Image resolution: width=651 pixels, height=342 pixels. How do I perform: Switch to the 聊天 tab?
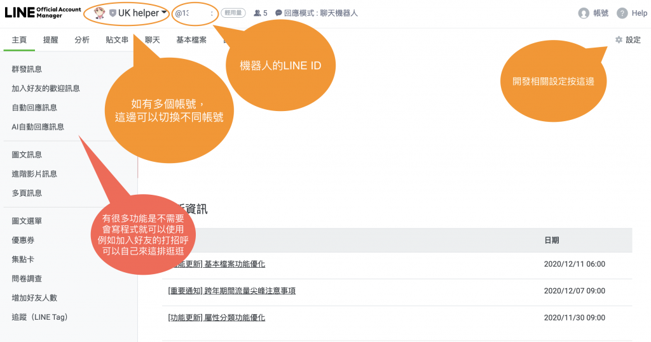[153, 40]
